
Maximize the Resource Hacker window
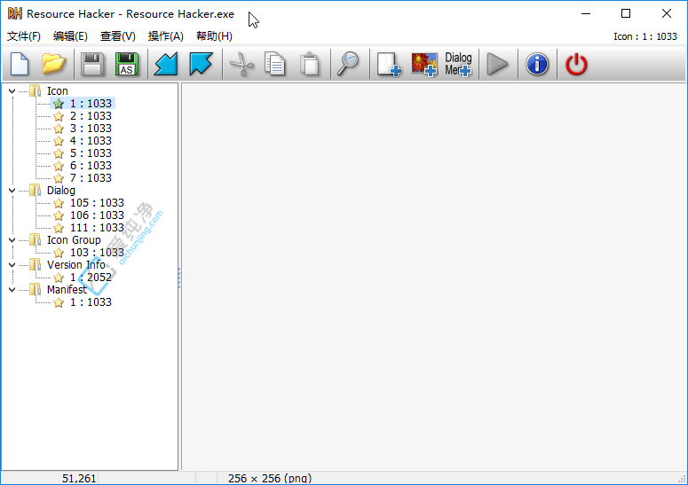[626, 13]
